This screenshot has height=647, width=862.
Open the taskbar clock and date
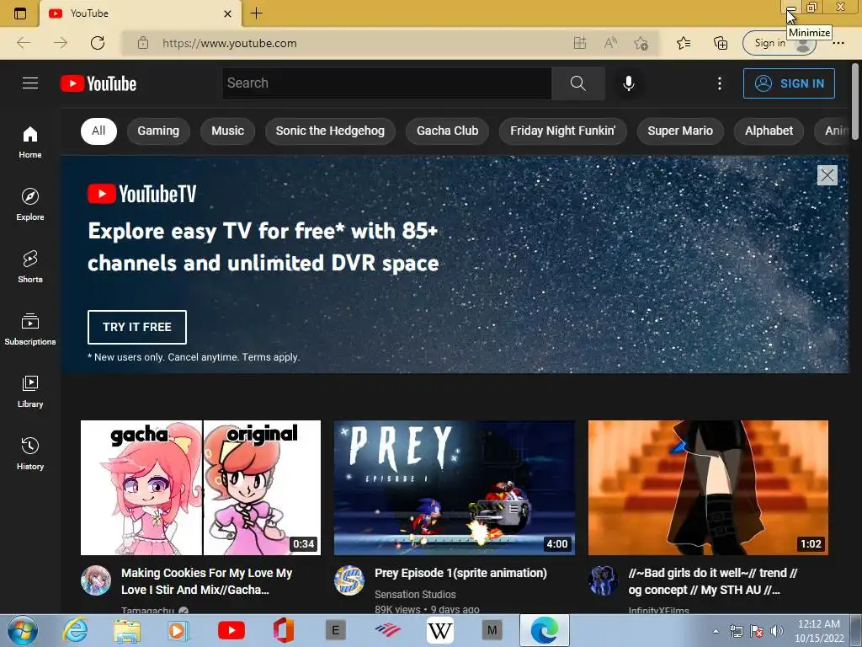[x=819, y=631]
